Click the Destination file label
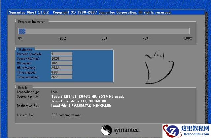Viewport: 211px width, 138px height. tap(27, 106)
